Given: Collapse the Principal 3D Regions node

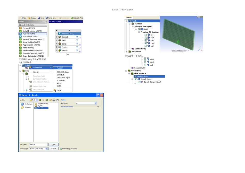Looking at the screenshot, I should pos(133,27).
